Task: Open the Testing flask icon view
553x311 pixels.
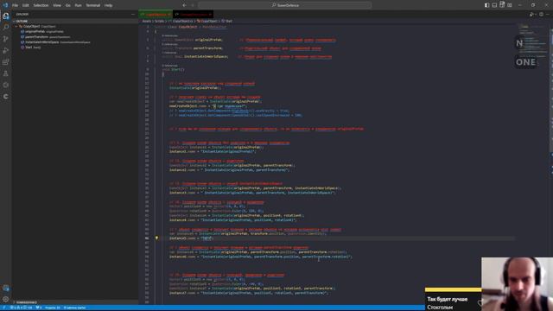Action: (6, 73)
